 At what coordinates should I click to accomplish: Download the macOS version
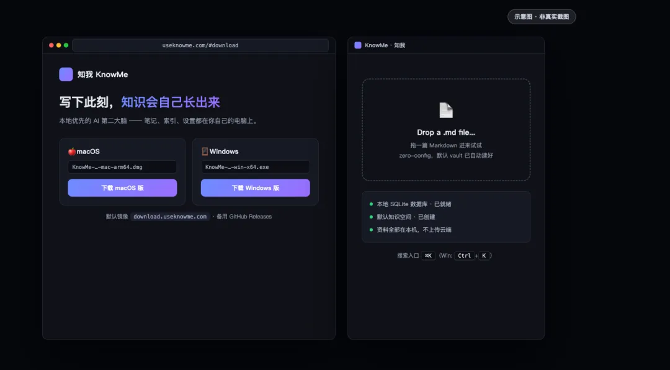[122, 187]
